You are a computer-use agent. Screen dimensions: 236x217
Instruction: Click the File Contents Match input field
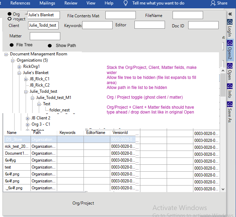coord(121,15)
